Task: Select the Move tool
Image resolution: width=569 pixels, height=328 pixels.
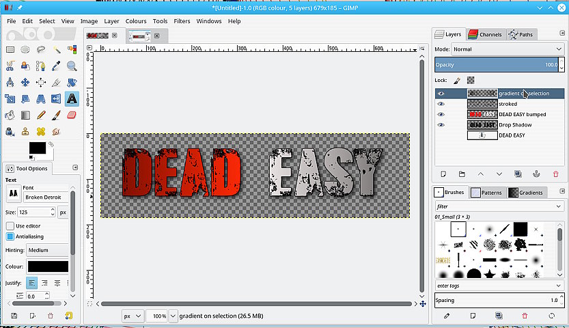Action: click(x=25, y=83)
